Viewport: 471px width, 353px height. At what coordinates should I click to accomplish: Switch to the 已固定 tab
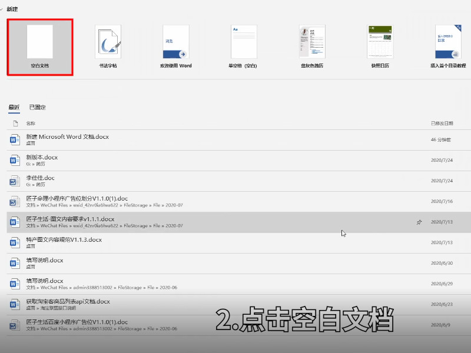(x=38, y=107)
